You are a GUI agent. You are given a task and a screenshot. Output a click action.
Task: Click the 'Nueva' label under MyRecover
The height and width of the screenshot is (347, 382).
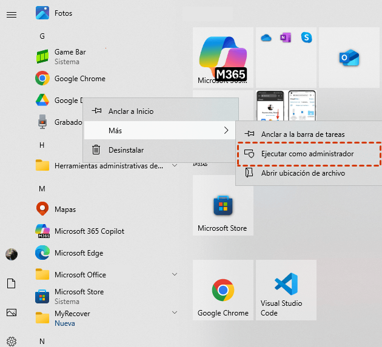[64, 323]
